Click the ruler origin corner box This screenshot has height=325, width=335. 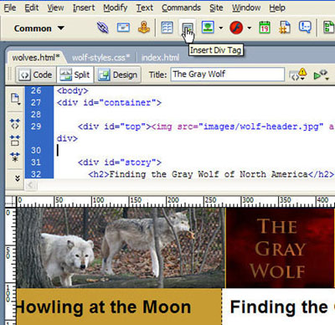(11, 201)
